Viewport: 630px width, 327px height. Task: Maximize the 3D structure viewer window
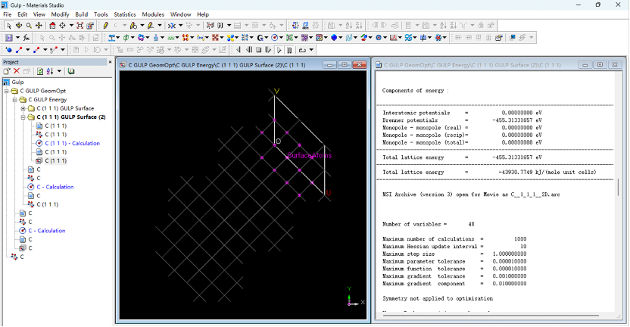pos(345,64)
